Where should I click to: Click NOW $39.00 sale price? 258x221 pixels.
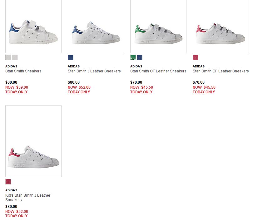point(17,87)
